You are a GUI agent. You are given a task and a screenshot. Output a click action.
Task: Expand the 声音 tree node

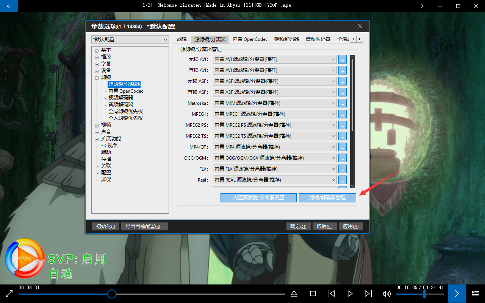tap(97, 132)
